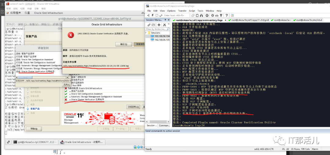Open File menu in SecureCRT
Screen dimensions: 330x155
click(x=149, y=11)
